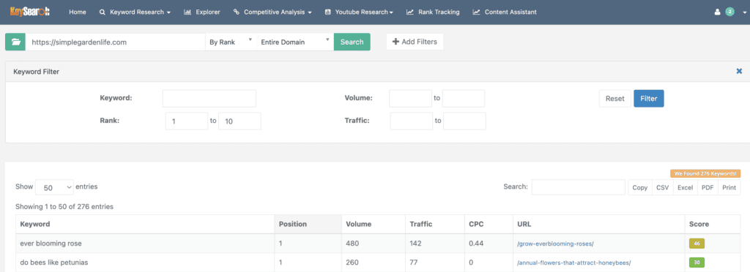Open the Entire Domain dropdown
750x272 pixels.
pos(295,42)
